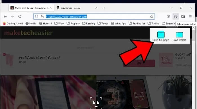
Task: Open the WhatsApp bookmark
Action: 118,23
